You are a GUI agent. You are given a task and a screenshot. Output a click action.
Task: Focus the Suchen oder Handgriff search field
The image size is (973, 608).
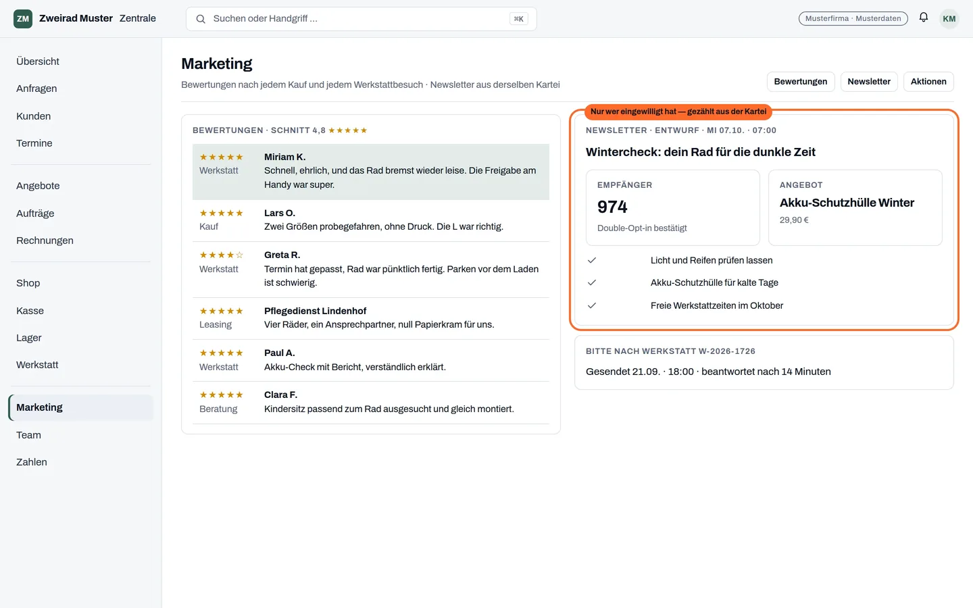[x=361, y=19]
